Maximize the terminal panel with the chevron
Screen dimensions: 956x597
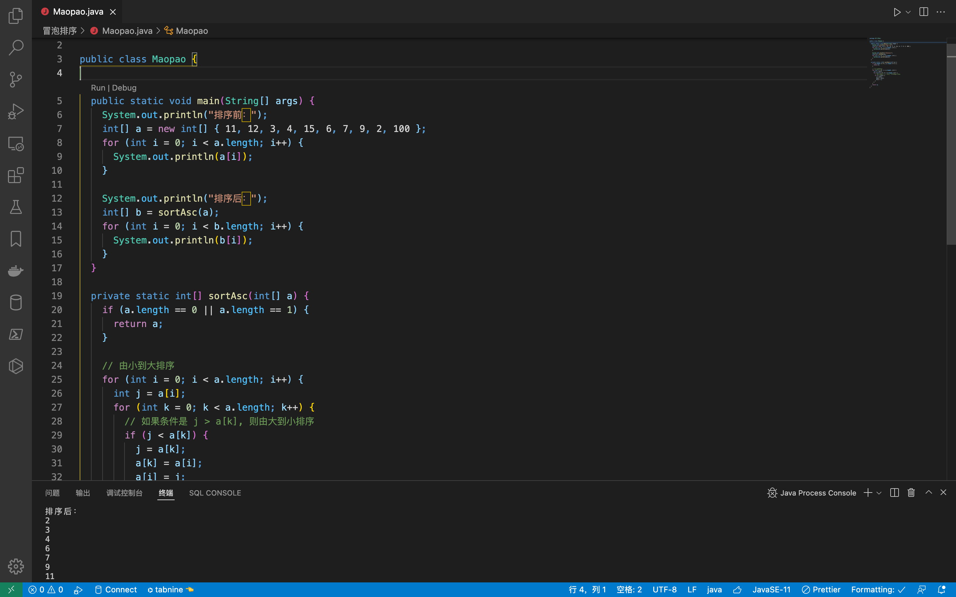(x=929, y=493)
